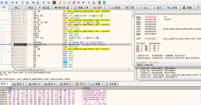Click the globe update-check icon
The image size is (201, 105).
(x=104, y=2)
